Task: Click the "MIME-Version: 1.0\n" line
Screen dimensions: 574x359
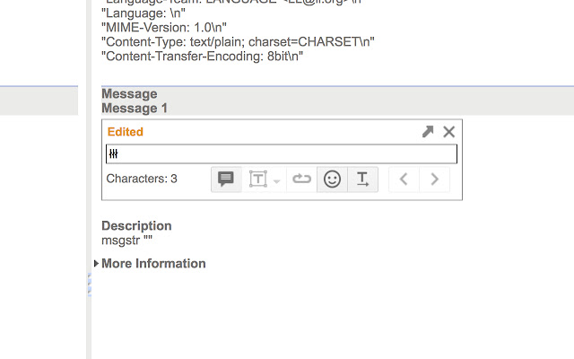Action: (x=164, y=28)
